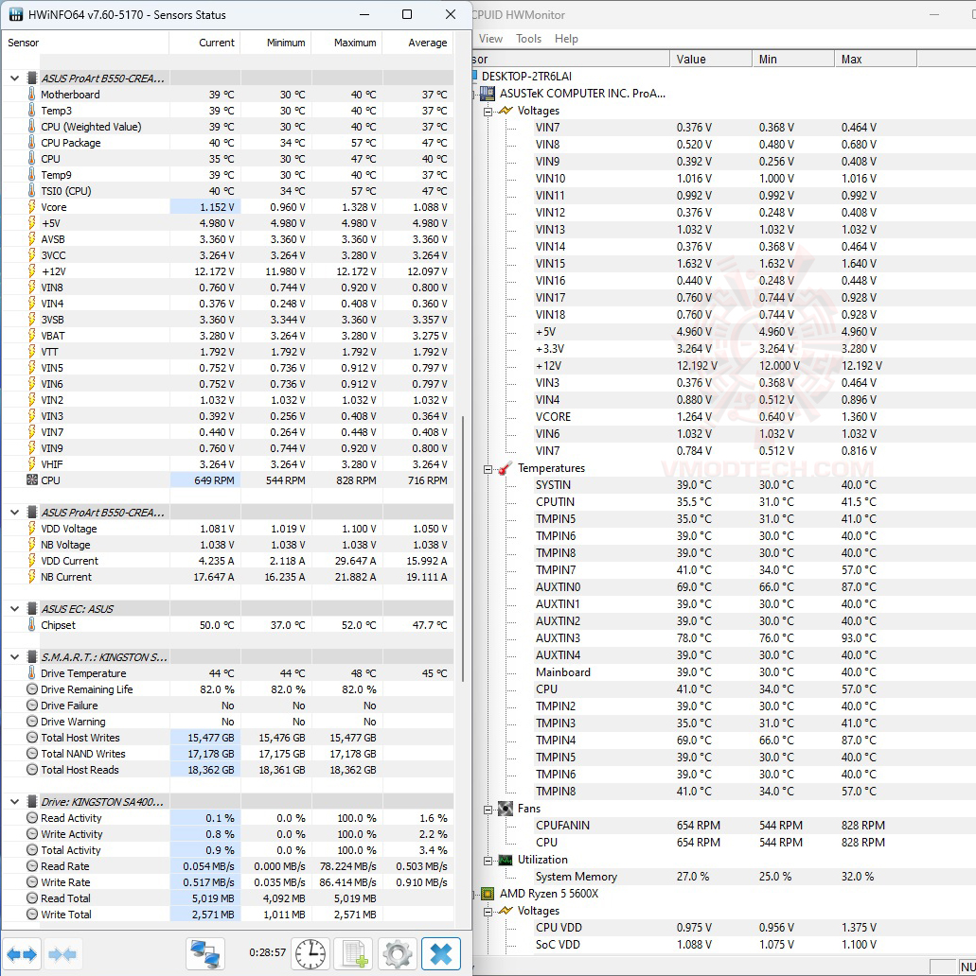Click Read Activity circle icon
The image size is (976, 976).
[32, 818]
